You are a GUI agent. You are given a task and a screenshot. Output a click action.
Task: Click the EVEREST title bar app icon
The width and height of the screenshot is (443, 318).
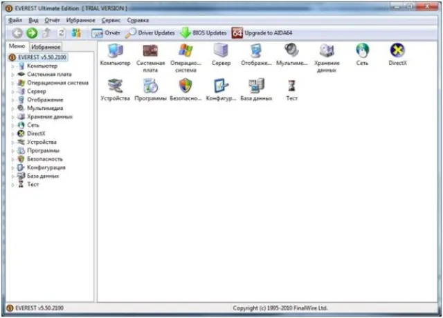[x=9, y=8]
